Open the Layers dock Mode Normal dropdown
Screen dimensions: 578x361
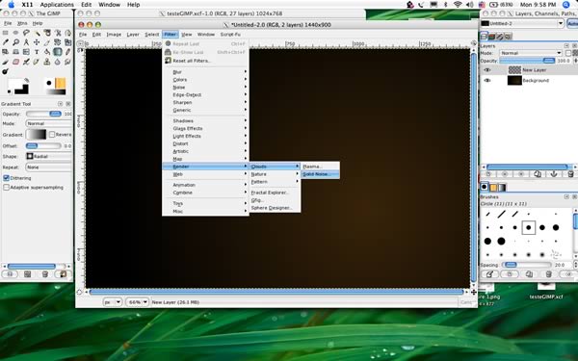coord(531,53)
